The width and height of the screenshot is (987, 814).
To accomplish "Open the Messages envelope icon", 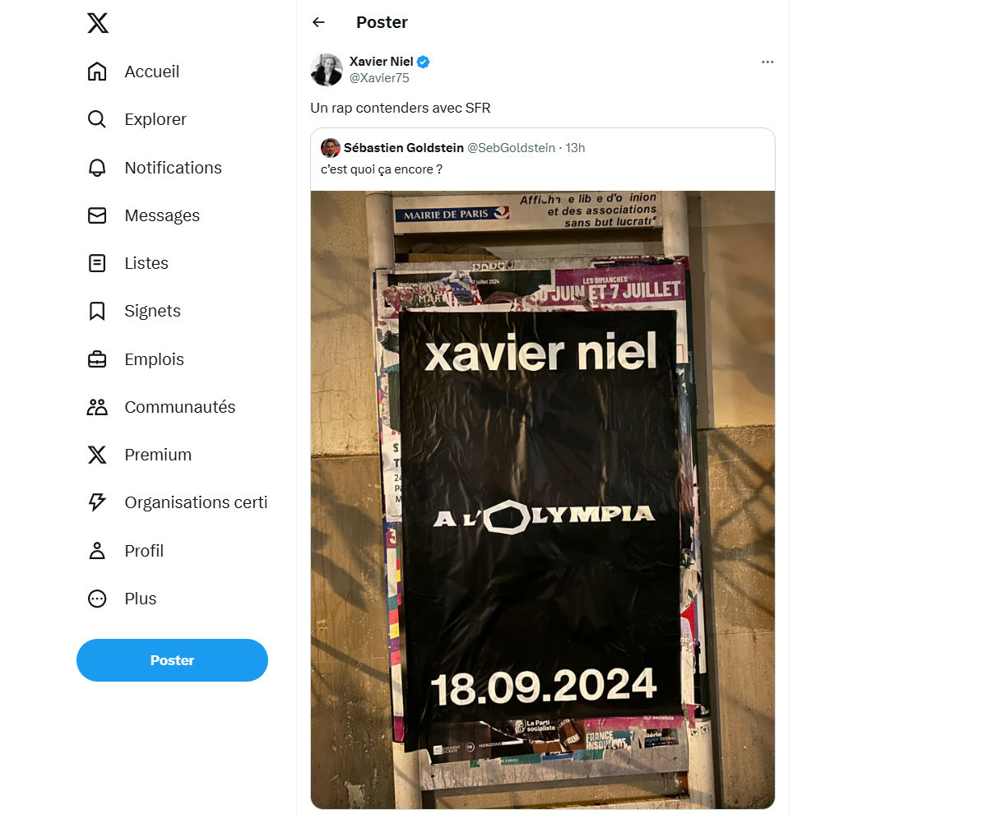I will coord(97,215).
